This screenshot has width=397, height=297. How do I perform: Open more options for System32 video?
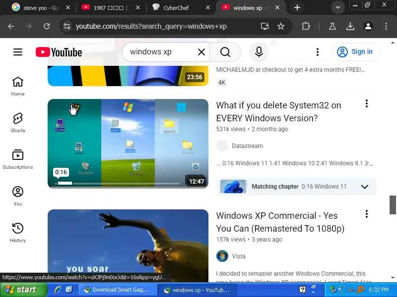coord(366,103)
